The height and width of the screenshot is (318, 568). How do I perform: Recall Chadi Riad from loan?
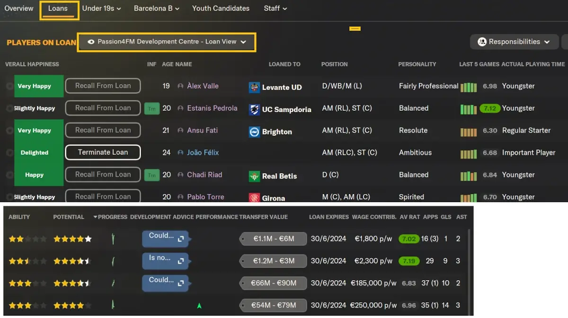click(x=103, y=175)
